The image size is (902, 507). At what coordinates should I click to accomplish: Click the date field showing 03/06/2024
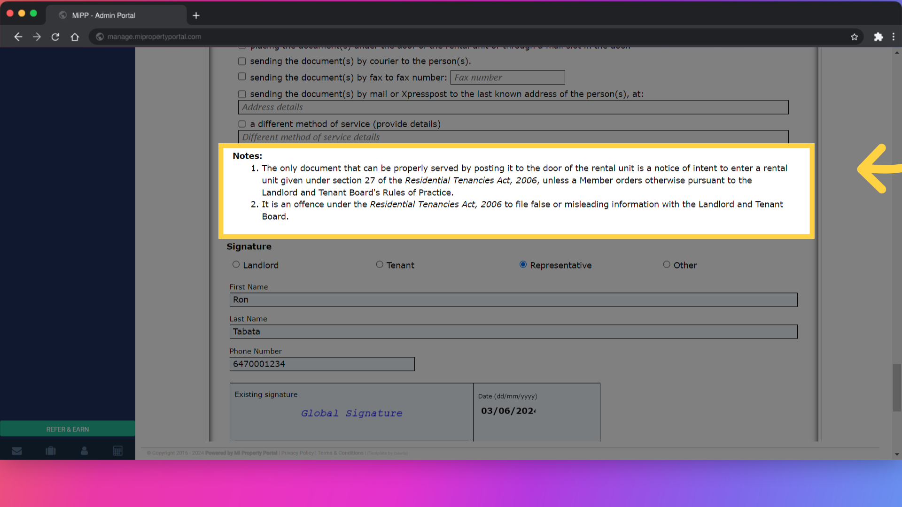click(x=508, y=411)
